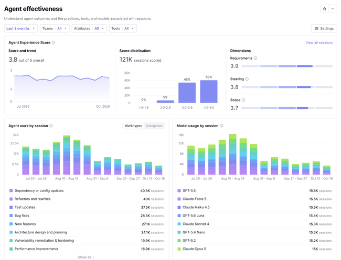Click the GPT-5.2 legend swatch

point(179,241)
